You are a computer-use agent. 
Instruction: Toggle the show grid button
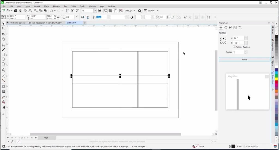tap(110, 11)
